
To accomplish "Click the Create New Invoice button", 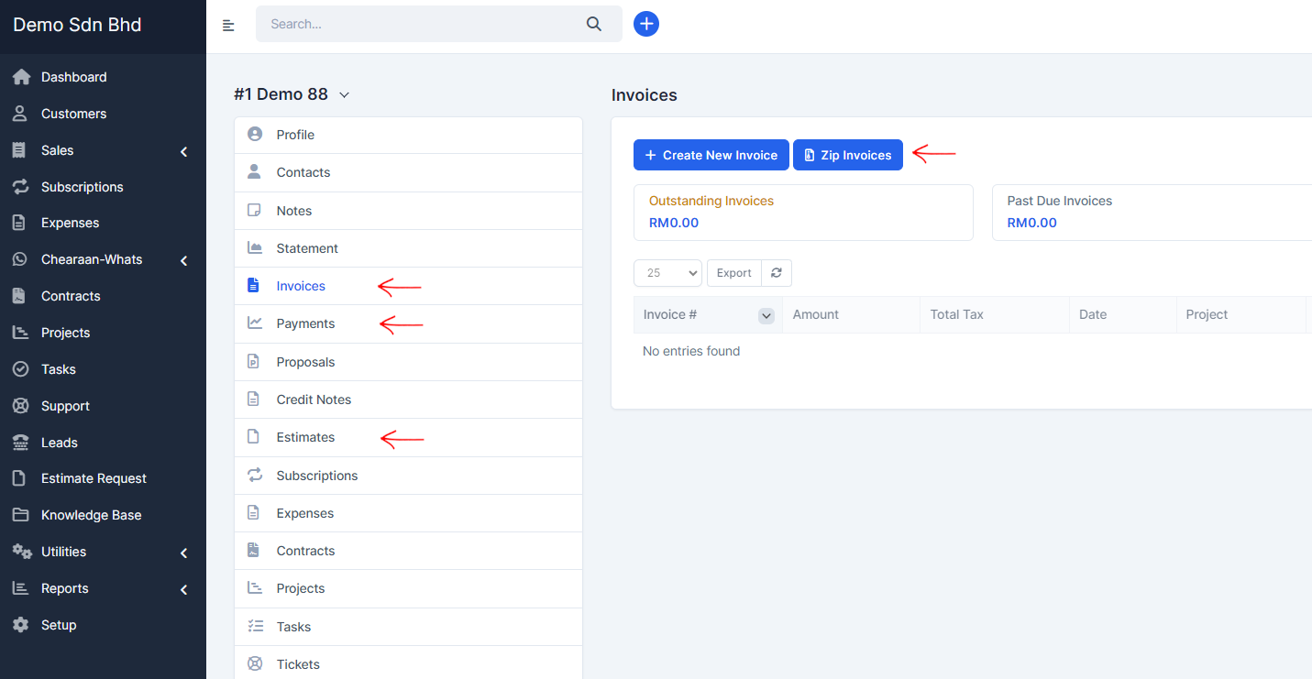I will [711, 155].
